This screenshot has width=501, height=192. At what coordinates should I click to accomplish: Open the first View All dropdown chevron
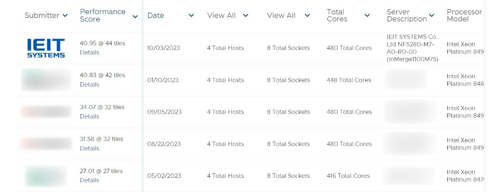tap(246, 15)
